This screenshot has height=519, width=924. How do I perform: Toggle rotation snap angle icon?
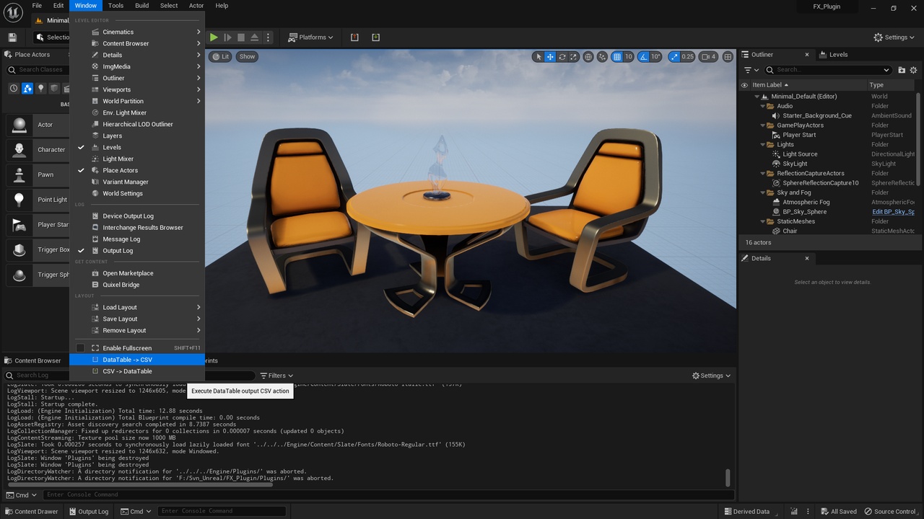tap(643, 57)
